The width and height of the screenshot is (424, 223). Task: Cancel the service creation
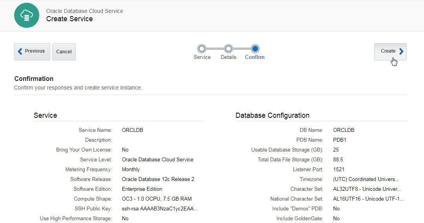pos(64,52)
